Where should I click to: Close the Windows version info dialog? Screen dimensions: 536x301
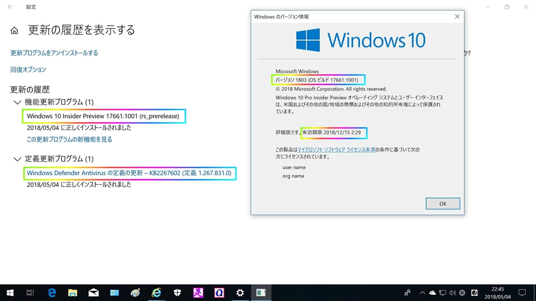click(x=457, y=16)
